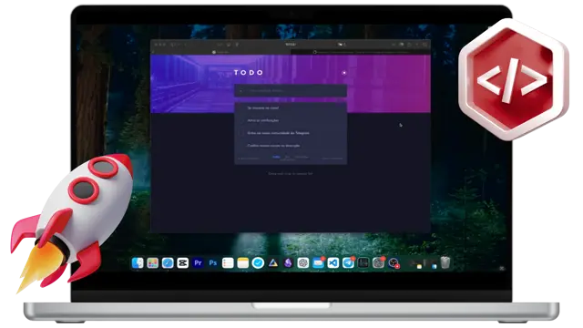Screen dimensions: 583x328
Task: Click the TODO title heading
Action: click(249, 73)
